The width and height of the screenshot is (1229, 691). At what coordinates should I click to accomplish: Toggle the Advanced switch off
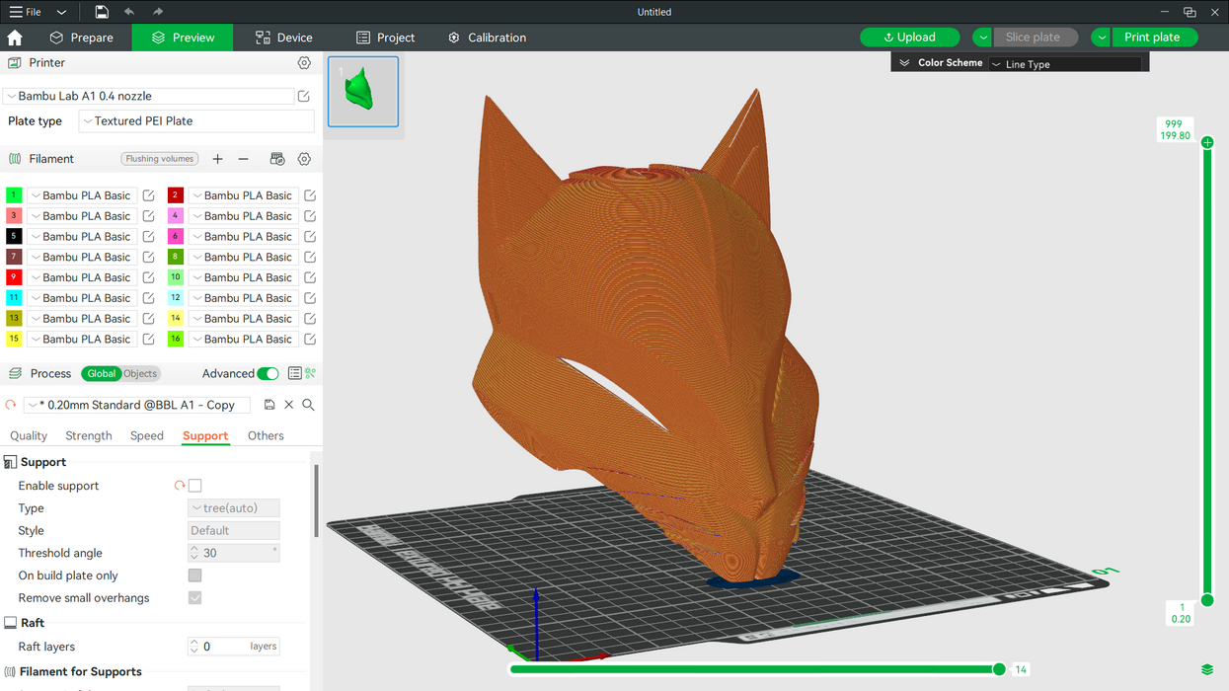[268, 373]
